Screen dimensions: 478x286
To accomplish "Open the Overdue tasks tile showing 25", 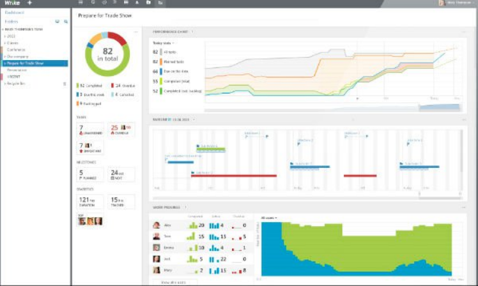I will 121,130.
